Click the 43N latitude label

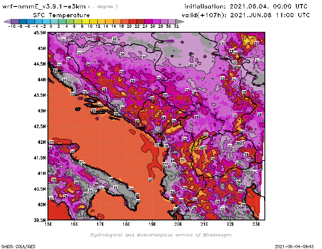pos(41,111)
